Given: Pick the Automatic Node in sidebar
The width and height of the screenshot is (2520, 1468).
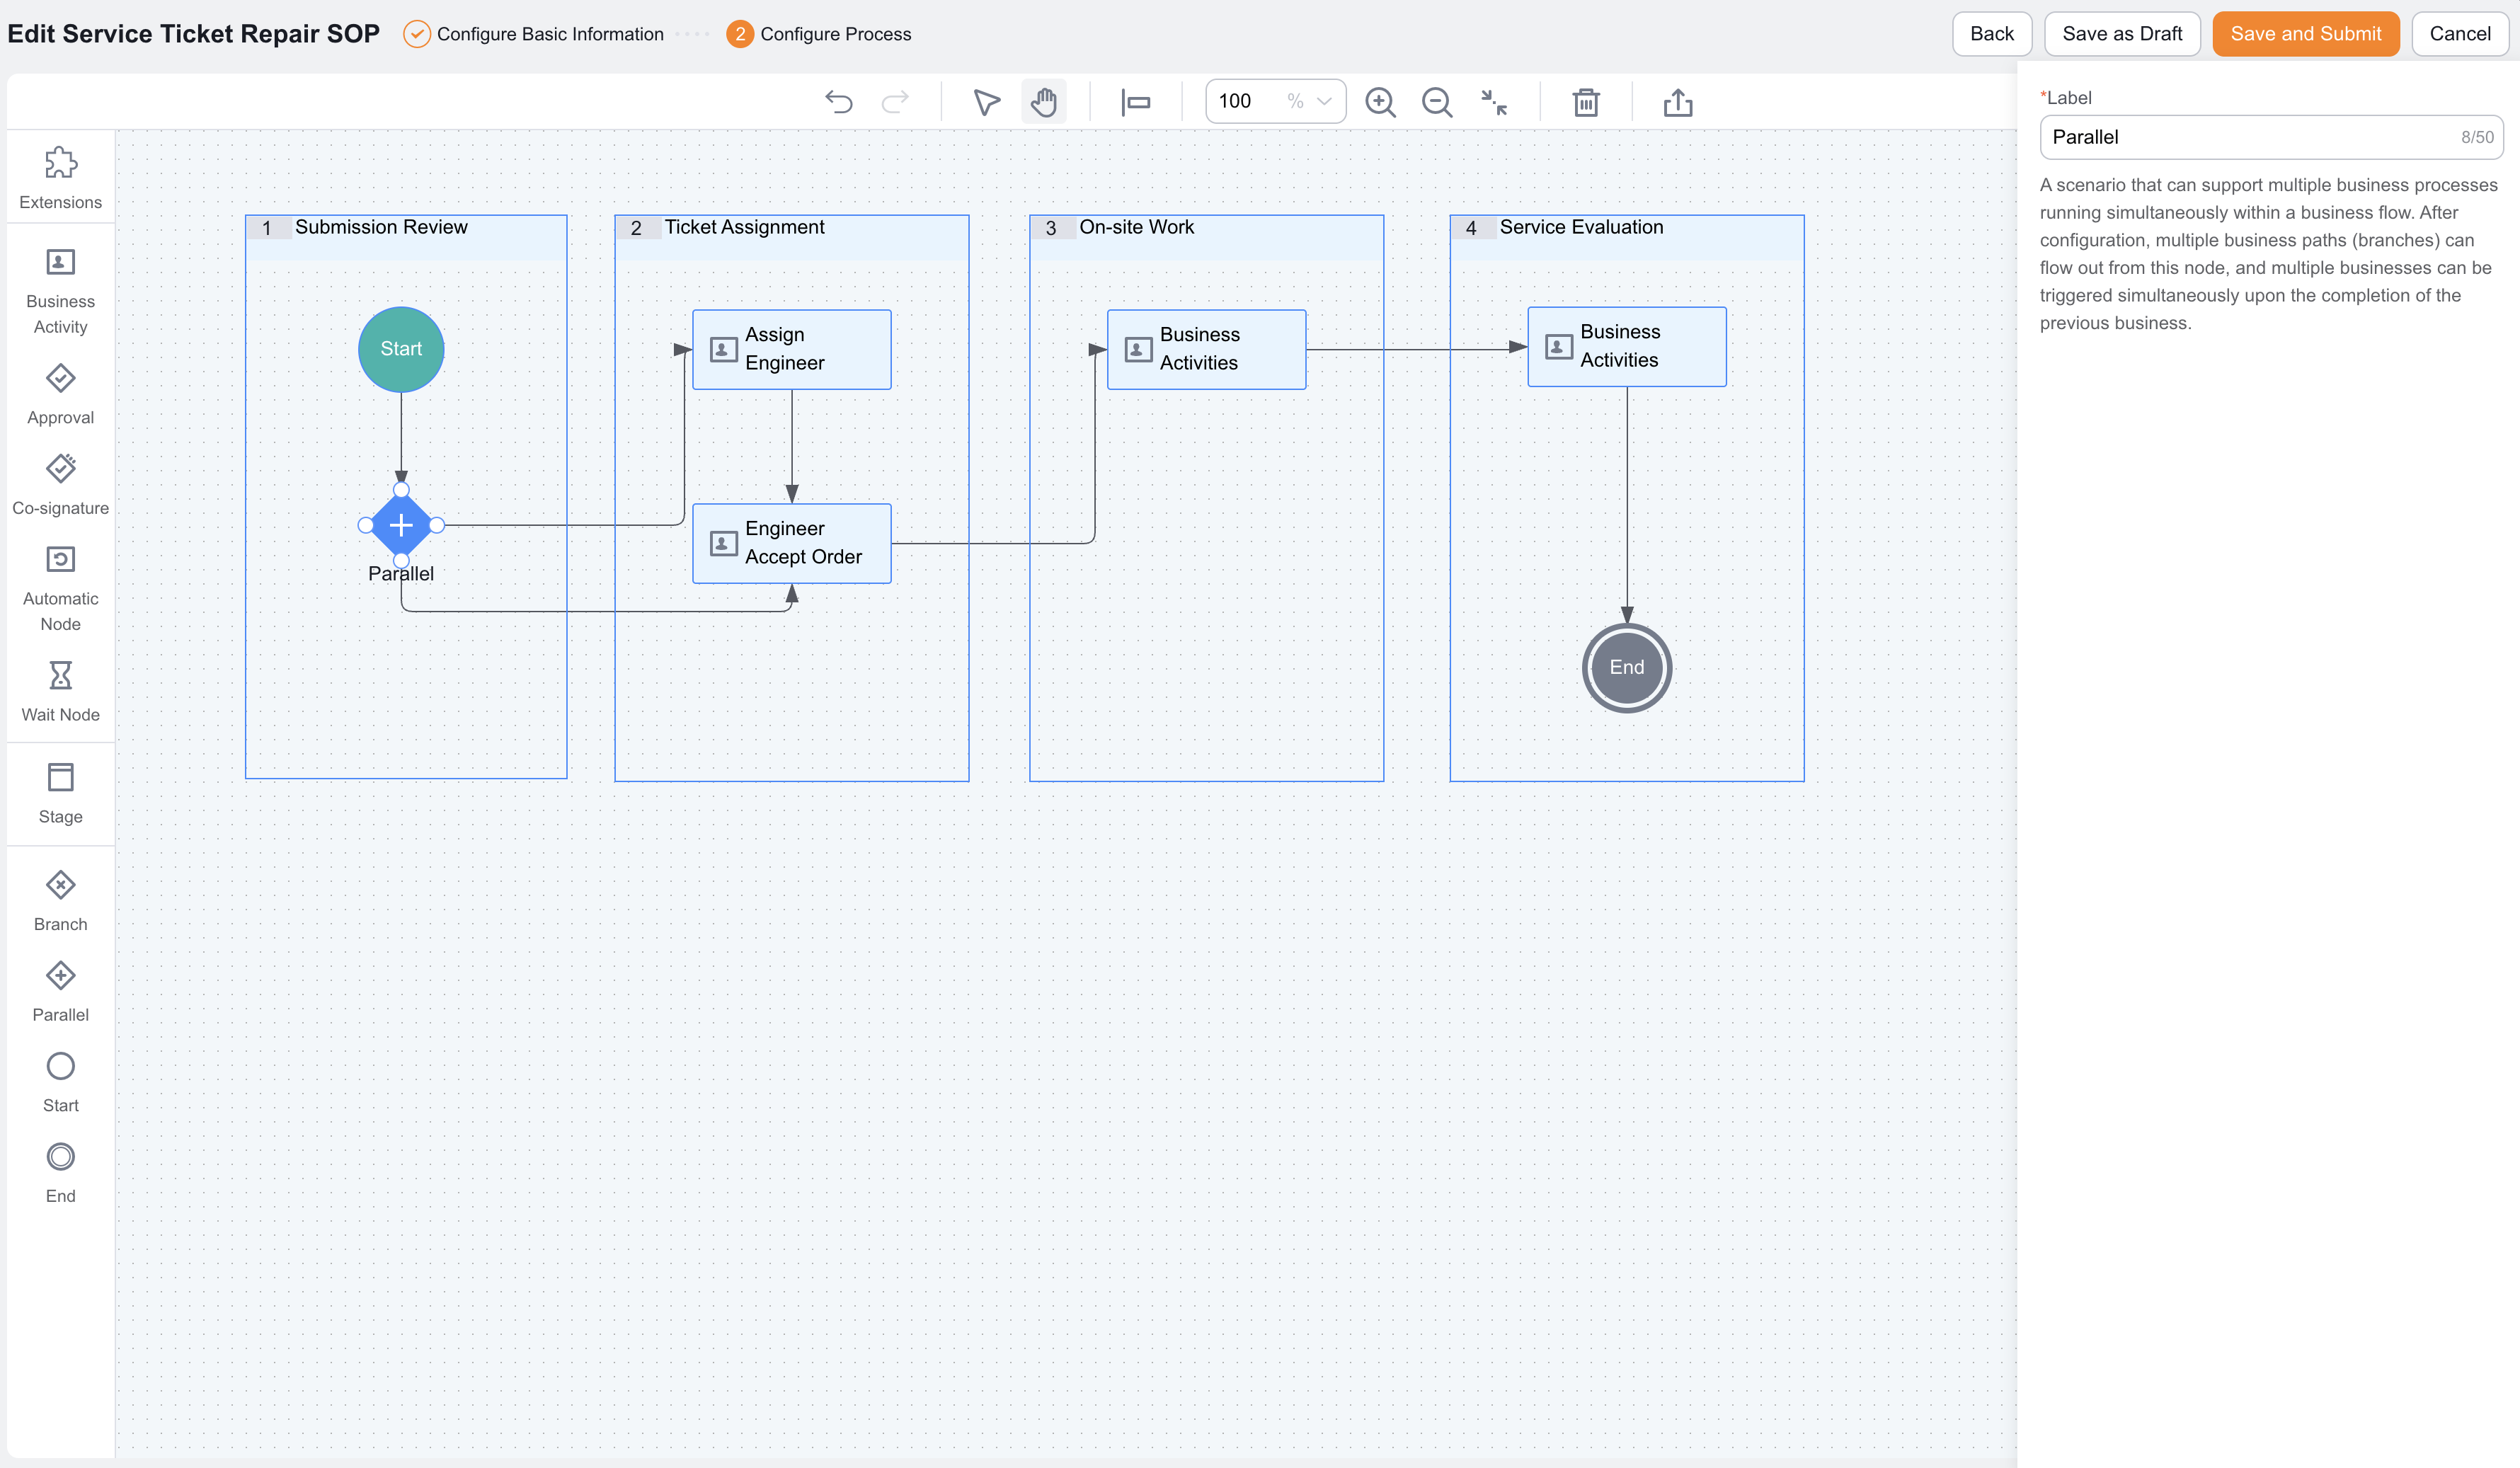Looking at the screenshot, I should (x=60, y=589).
